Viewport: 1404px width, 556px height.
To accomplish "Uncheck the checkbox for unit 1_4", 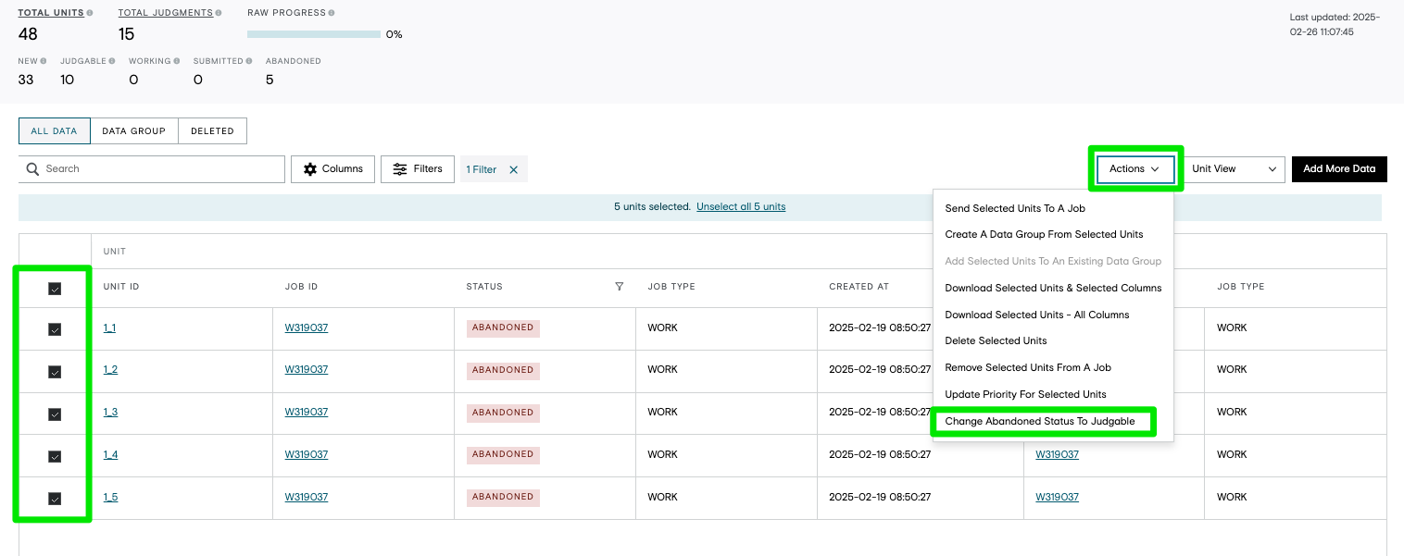I will tap(55, 456).
